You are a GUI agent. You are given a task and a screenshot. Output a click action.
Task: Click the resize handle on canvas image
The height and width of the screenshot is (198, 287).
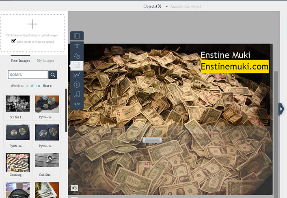coord(152,140)
